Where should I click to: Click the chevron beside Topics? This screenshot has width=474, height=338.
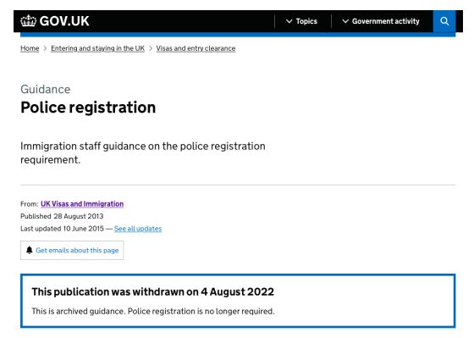(x=289, y=21)
